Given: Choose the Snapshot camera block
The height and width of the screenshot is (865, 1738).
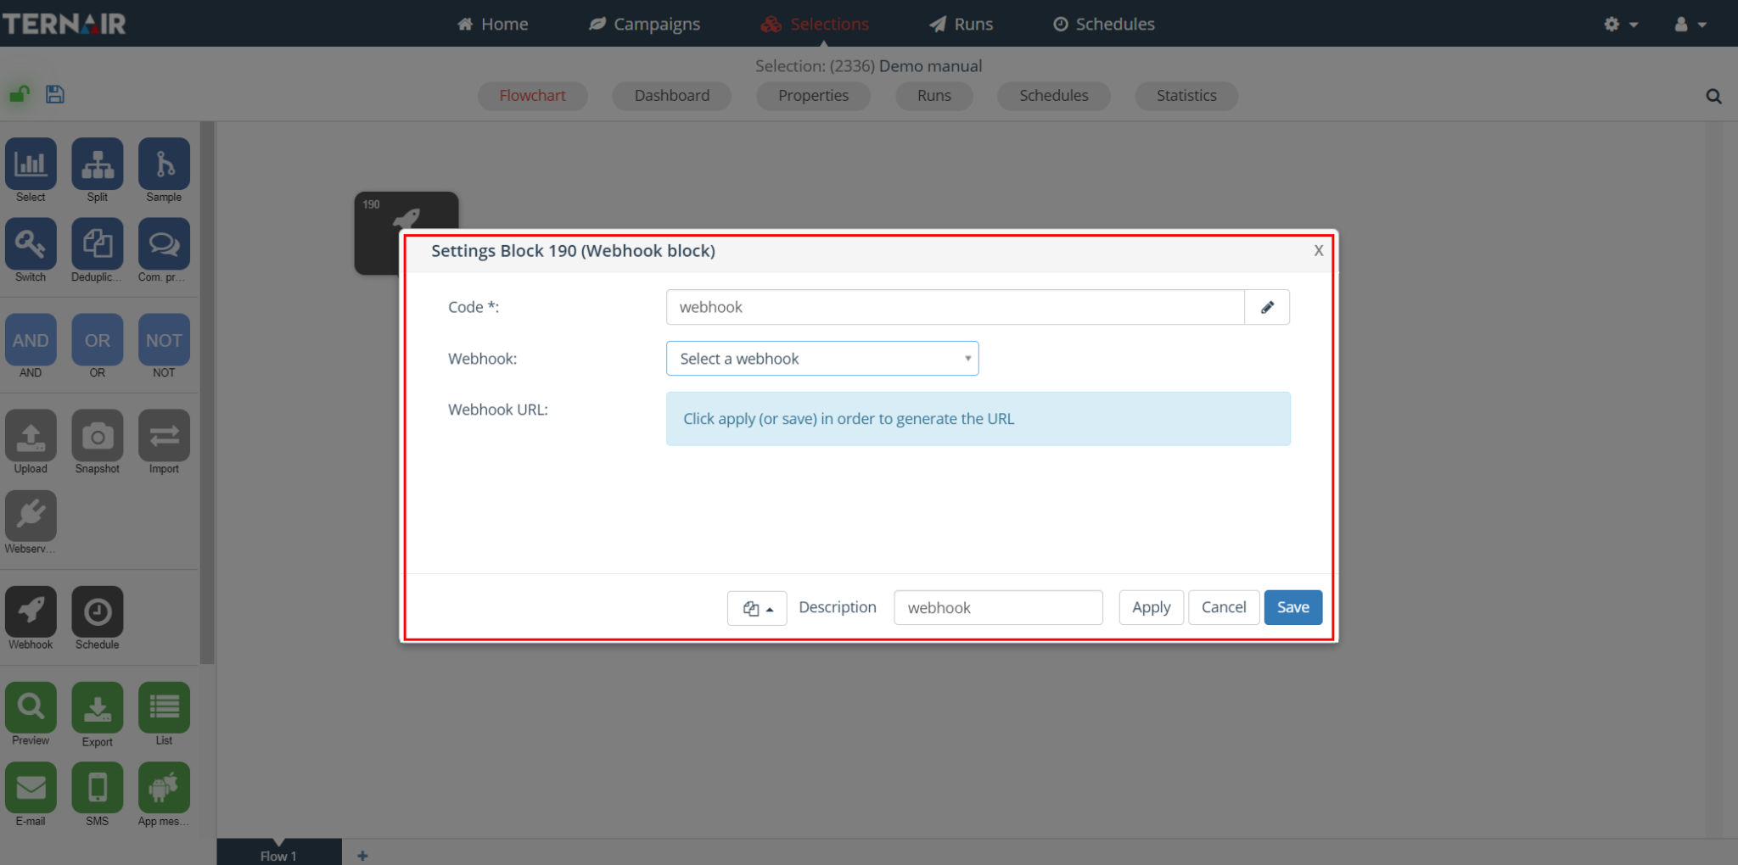Looking at the screenshot, I should [98, 436].
